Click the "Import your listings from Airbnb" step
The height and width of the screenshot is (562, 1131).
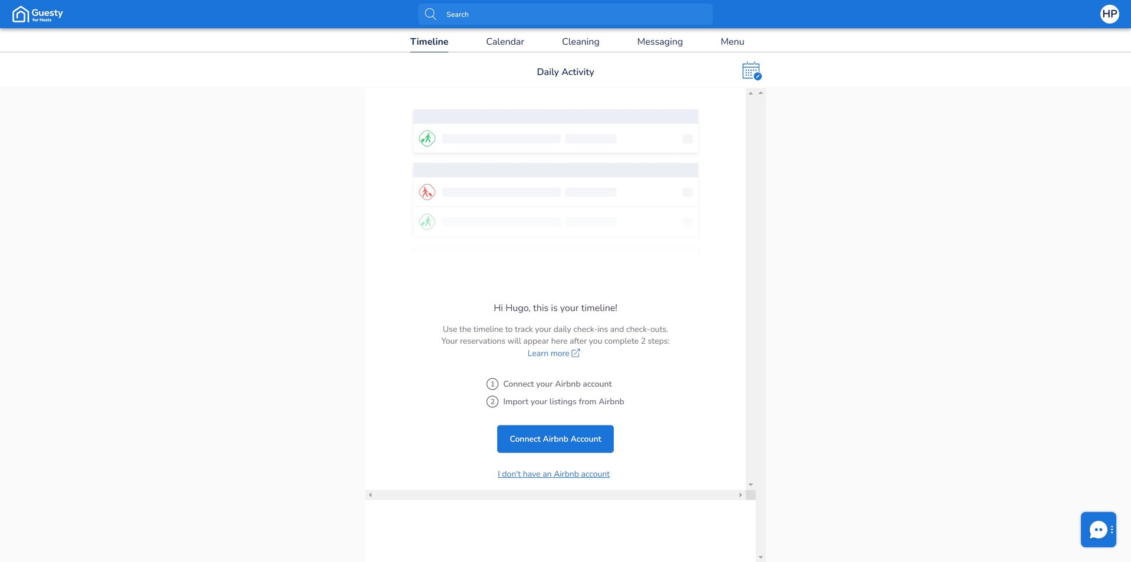(564, 401)
